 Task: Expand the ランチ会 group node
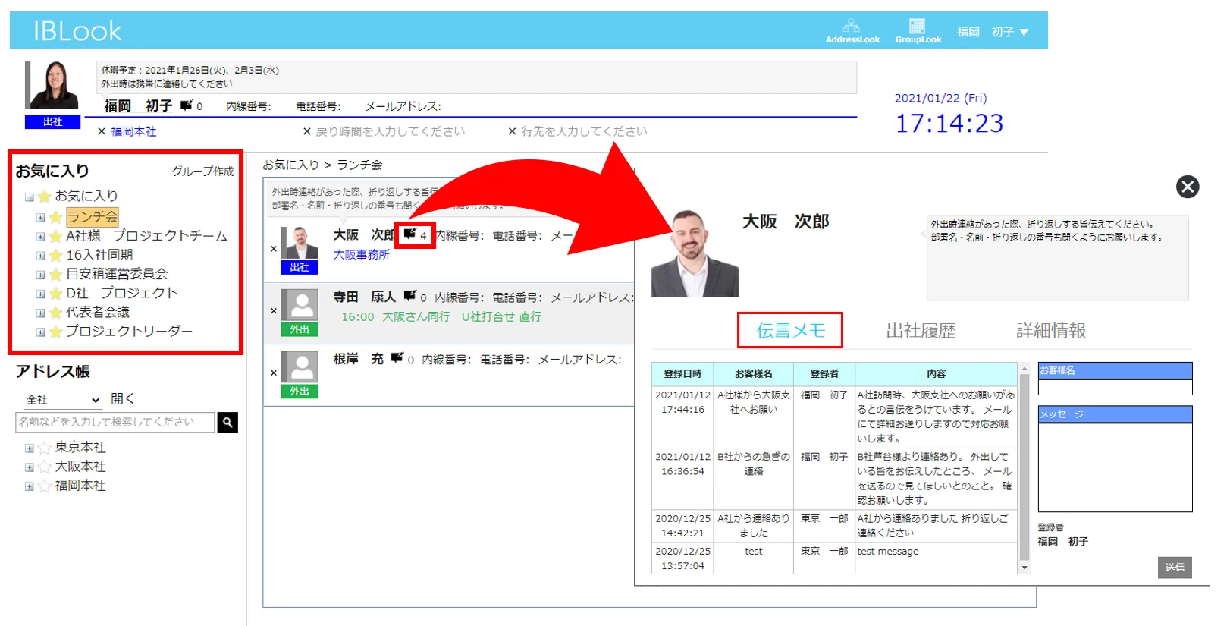point(40,218)
